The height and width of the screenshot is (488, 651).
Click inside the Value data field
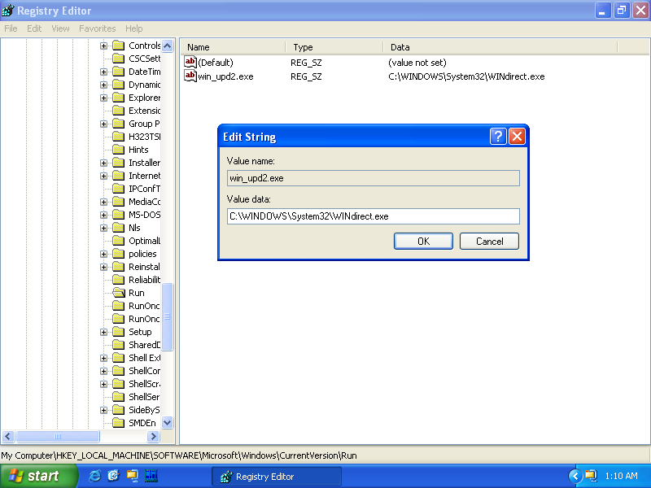click(x=374, y=216)
